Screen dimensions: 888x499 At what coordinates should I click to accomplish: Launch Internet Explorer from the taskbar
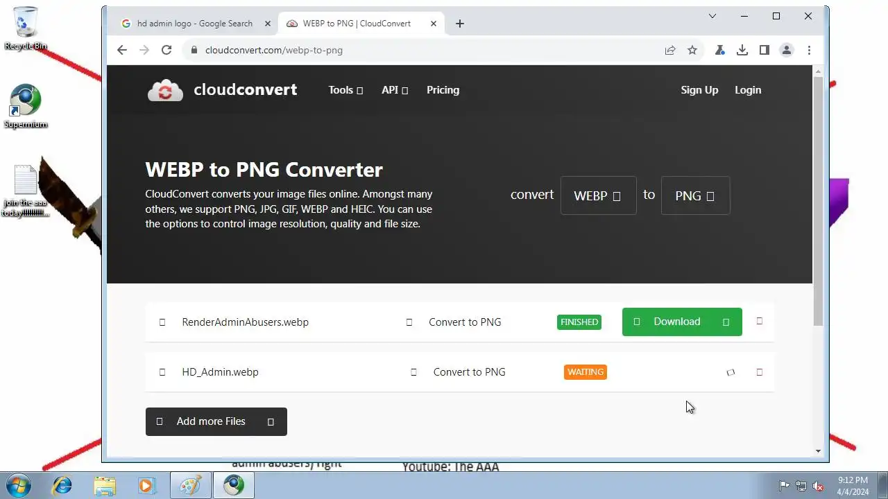pyautogui.click(x=62, y=486)
